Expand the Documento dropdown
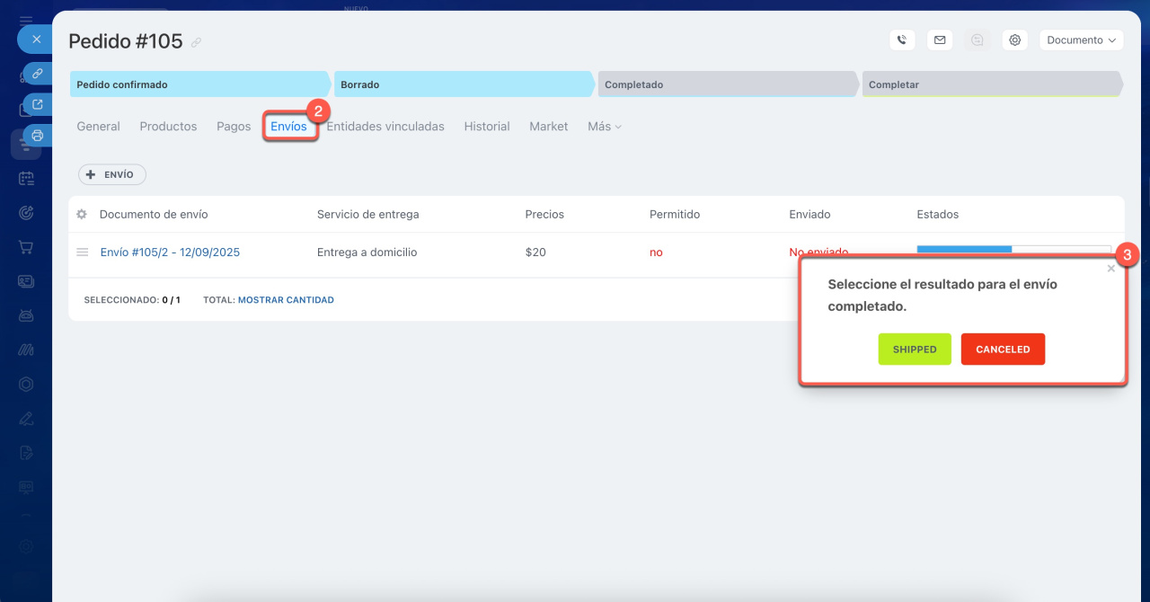This screenshot has width=1150, height=602. 1081,40
